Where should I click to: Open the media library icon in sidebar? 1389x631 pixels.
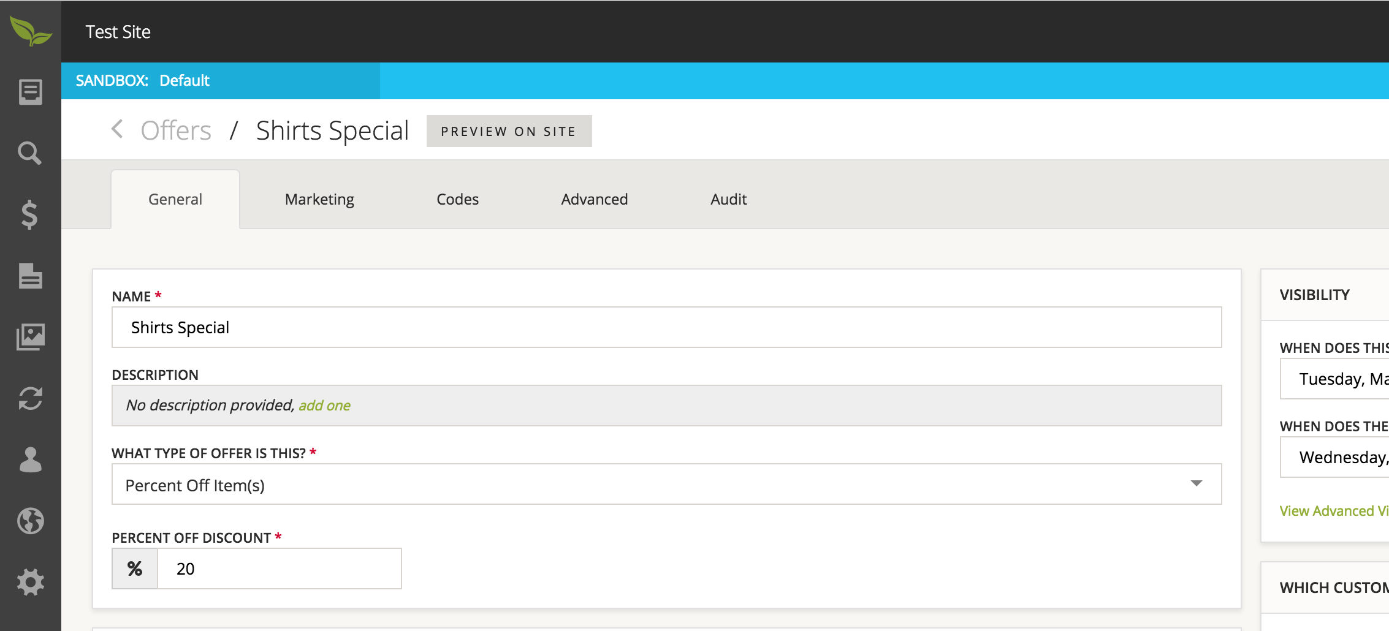tap(30, 336)
